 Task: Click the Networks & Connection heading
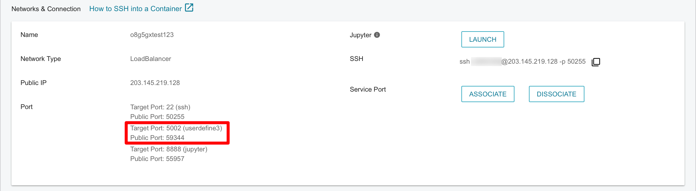point(46,9)
